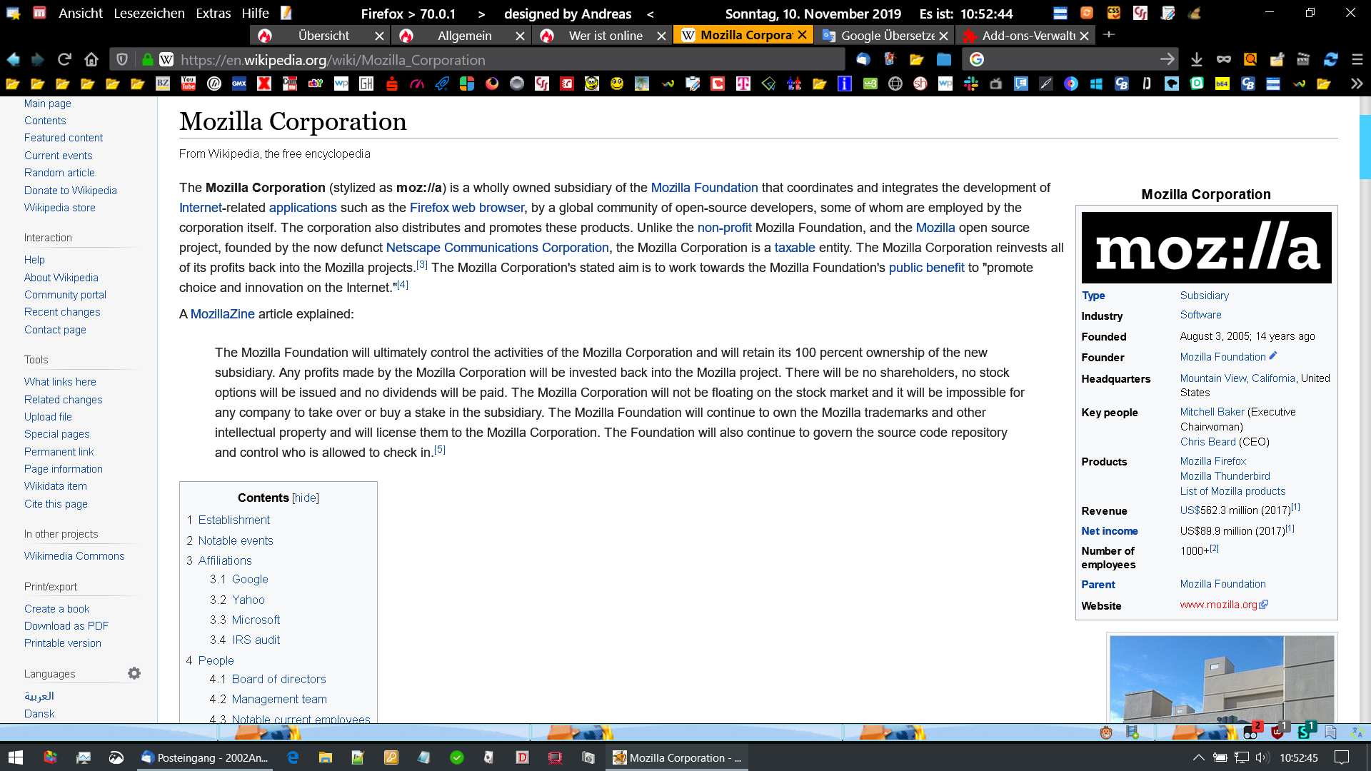Screen dimensions: 1371x771
Task: Expand hidden system tray icons arrow
Action: (x=1198, y=757)
